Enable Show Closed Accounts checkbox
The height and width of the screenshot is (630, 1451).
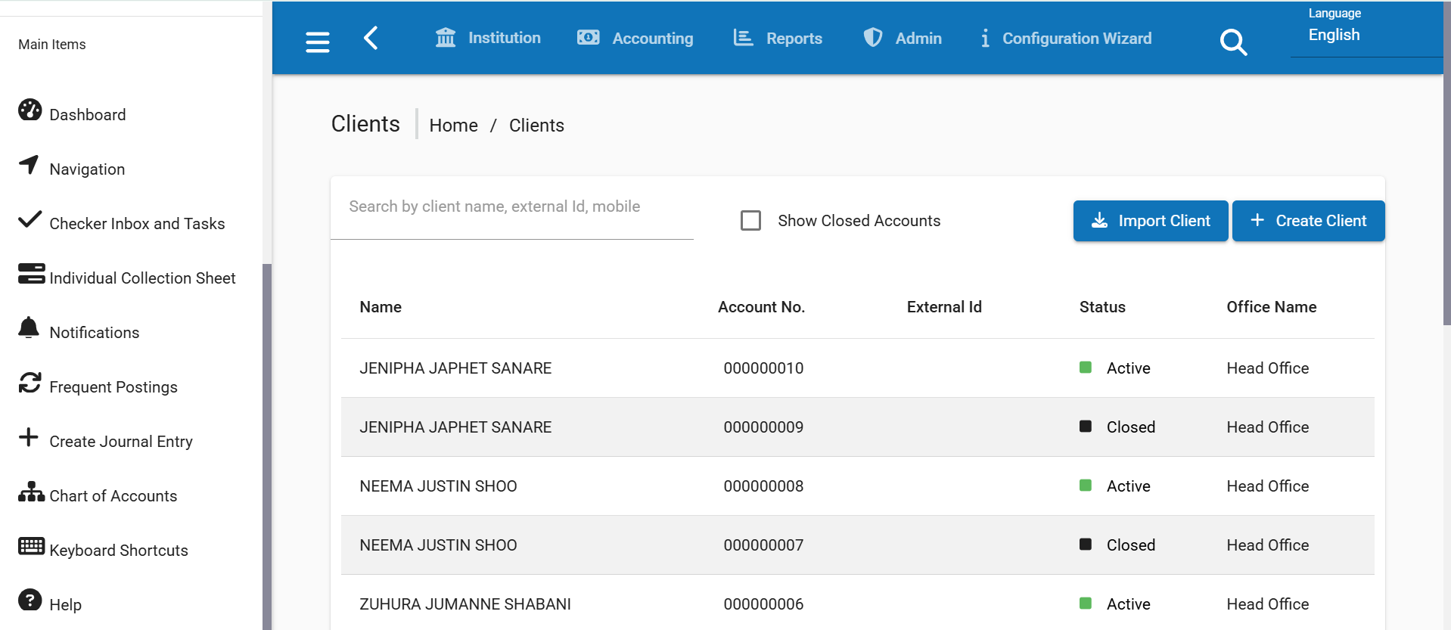750,220
